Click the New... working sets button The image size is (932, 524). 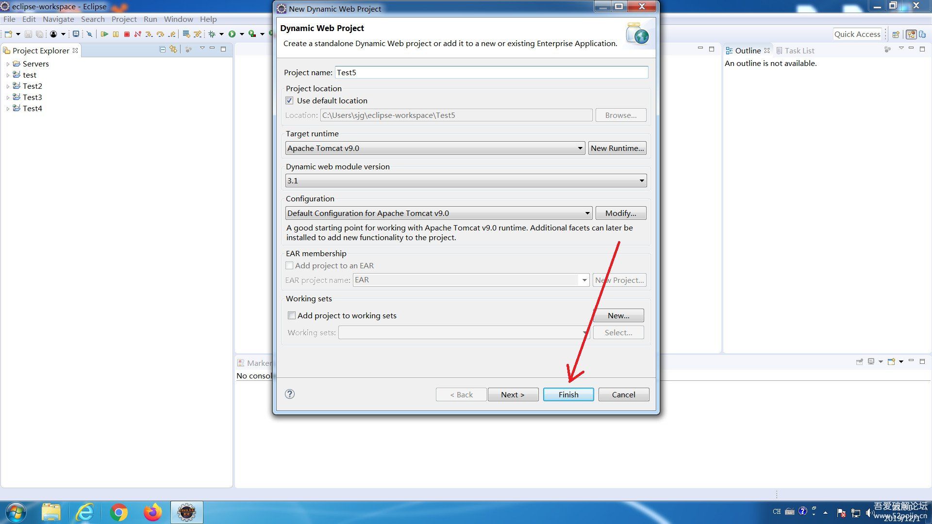(618, 315)
